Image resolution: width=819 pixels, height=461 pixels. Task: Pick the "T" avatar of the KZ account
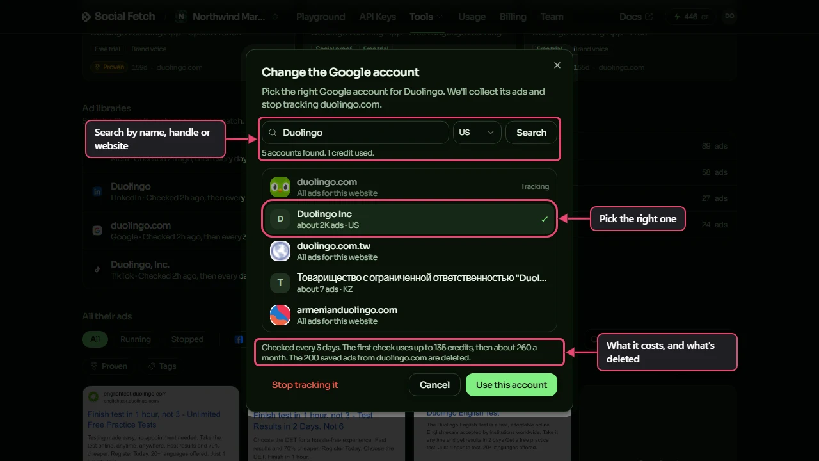pos(280,283)
